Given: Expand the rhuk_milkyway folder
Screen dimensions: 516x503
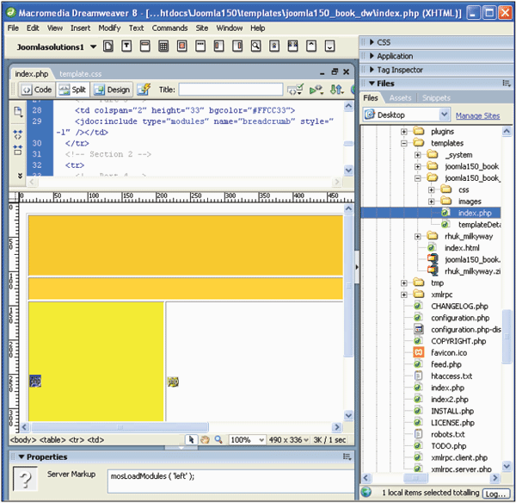Looking at the screenshot, I should [x=418, y=236].
